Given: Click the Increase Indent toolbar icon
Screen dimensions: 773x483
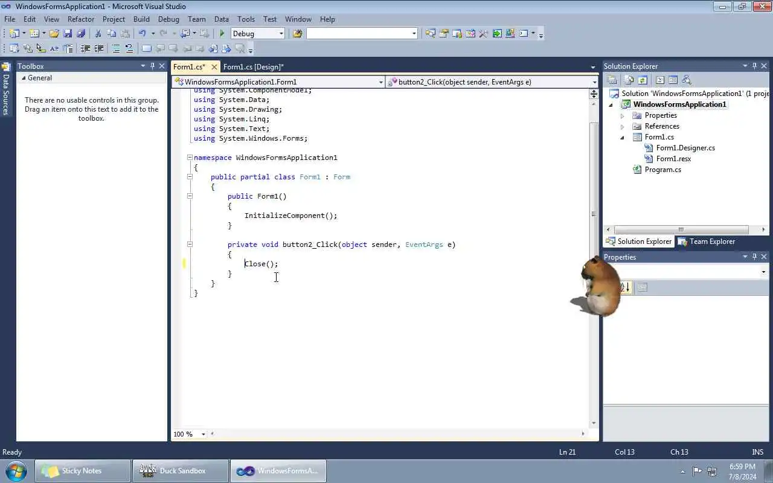Looking at the screenshot, I should [x=98, y=48].
